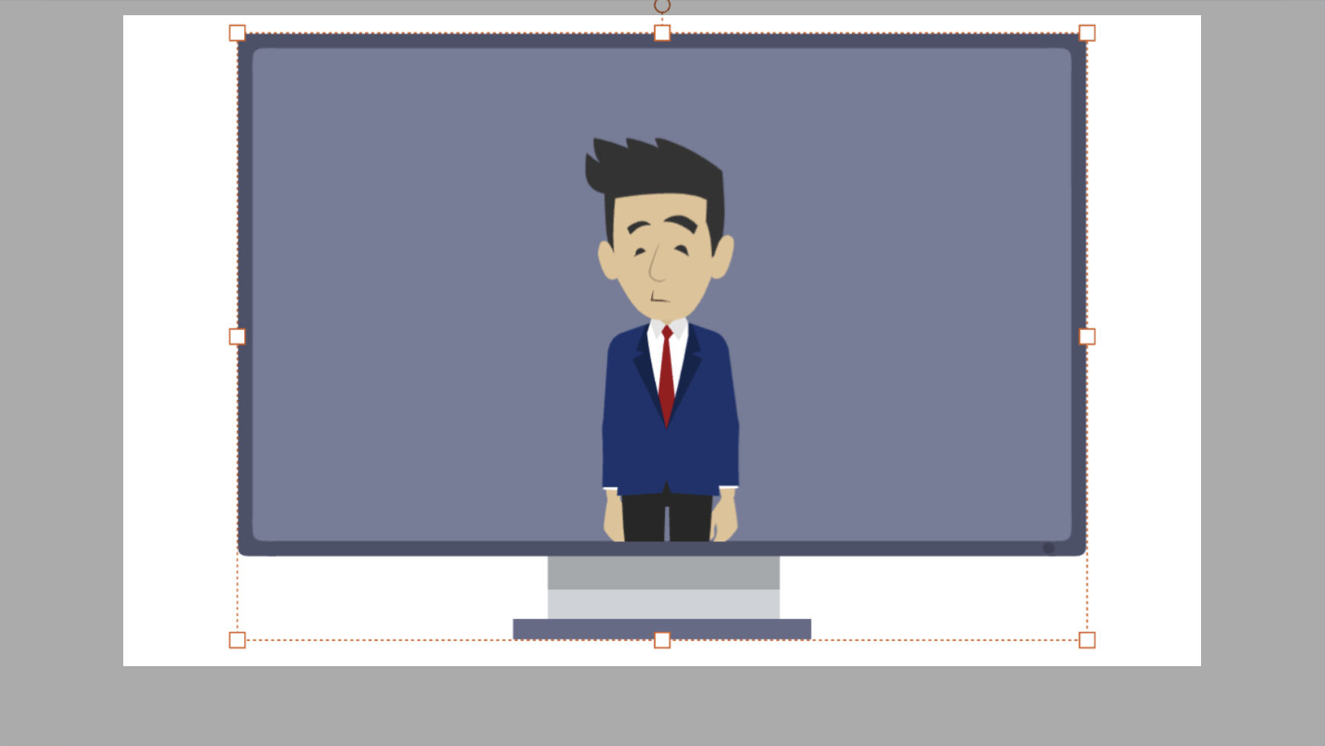Click the bottom-center resize handle
The width and height of the screenshot is (1325, 746).
662,640
